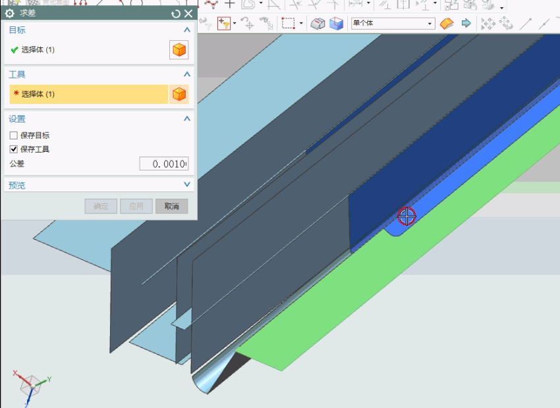Activate the highlighted 选择体 (1) tool row
Viewport: 560px width, 408px height.
(88, 94)
